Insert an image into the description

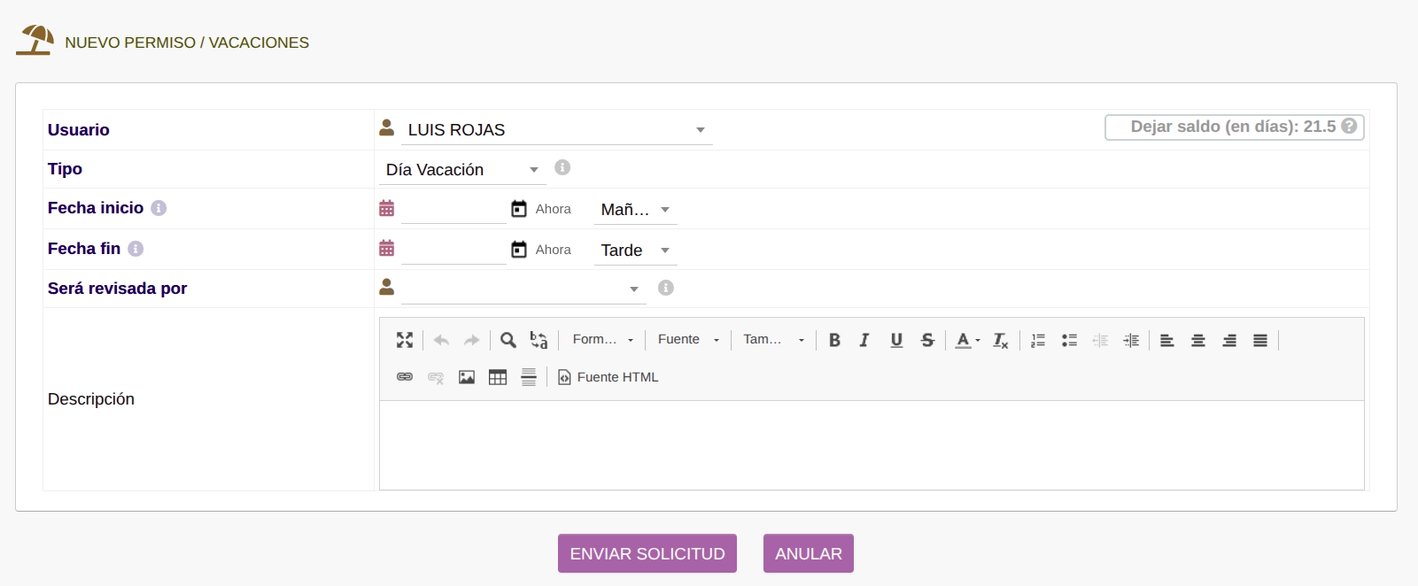click(467, 377)
